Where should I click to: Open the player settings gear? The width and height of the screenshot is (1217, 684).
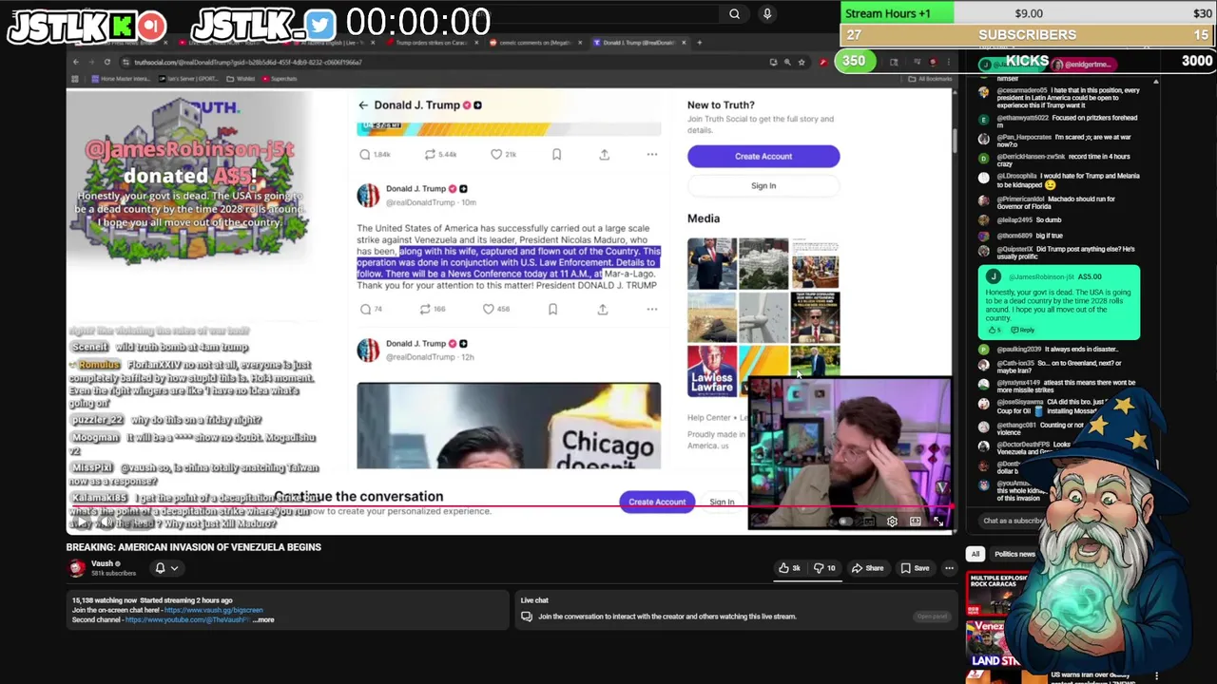coord(892,522)
